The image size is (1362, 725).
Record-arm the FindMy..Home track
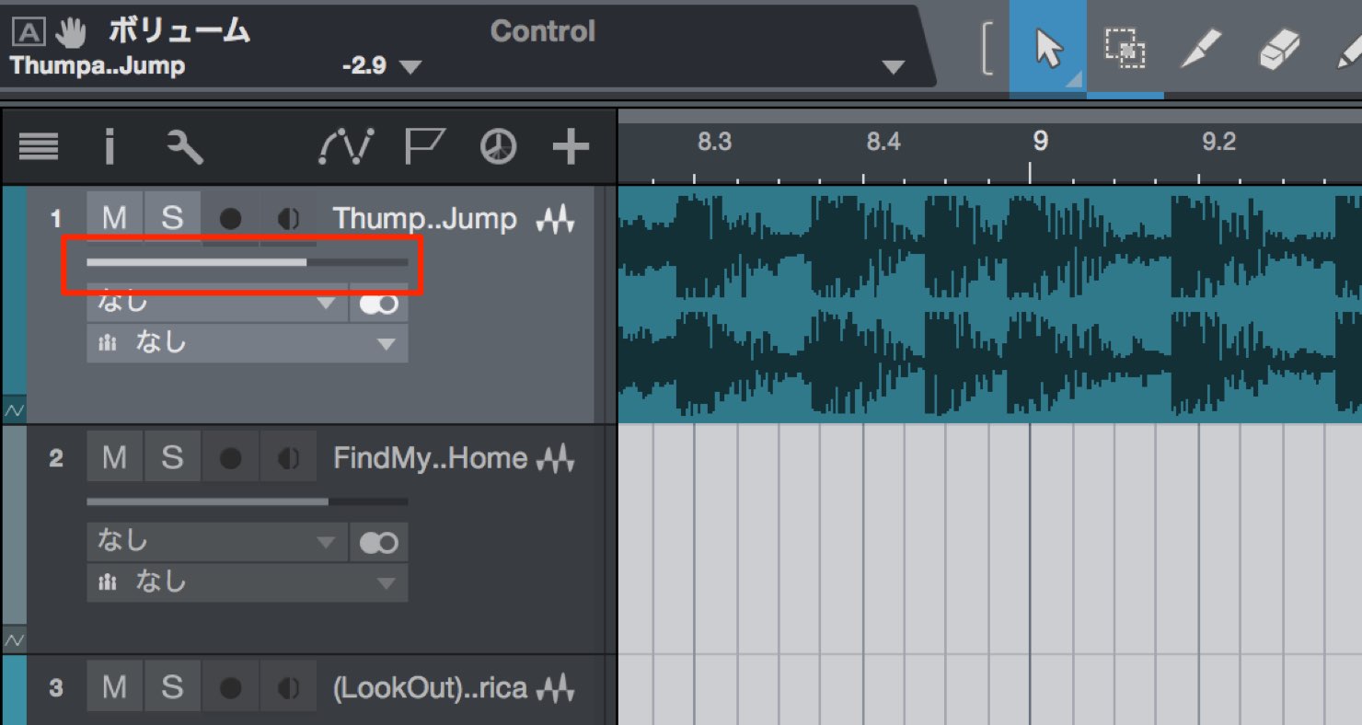tap(230, 458)
